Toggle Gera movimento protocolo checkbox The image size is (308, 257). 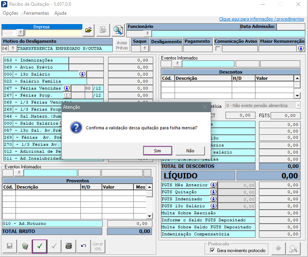(212, 251)
